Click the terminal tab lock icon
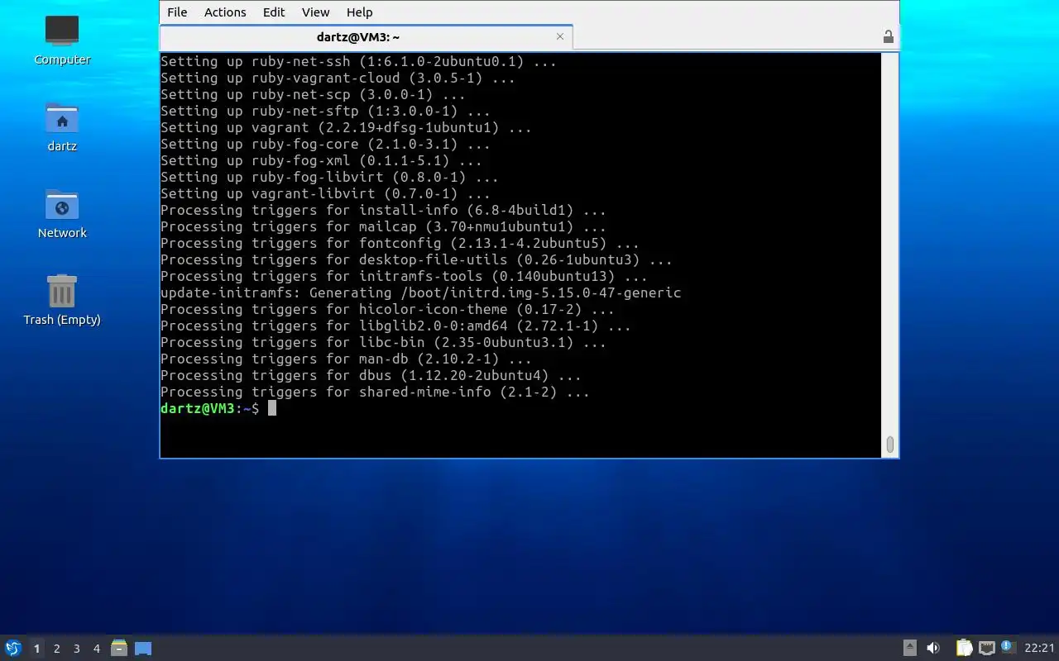The image size is (1059, 661). click(x=888, y=37)
